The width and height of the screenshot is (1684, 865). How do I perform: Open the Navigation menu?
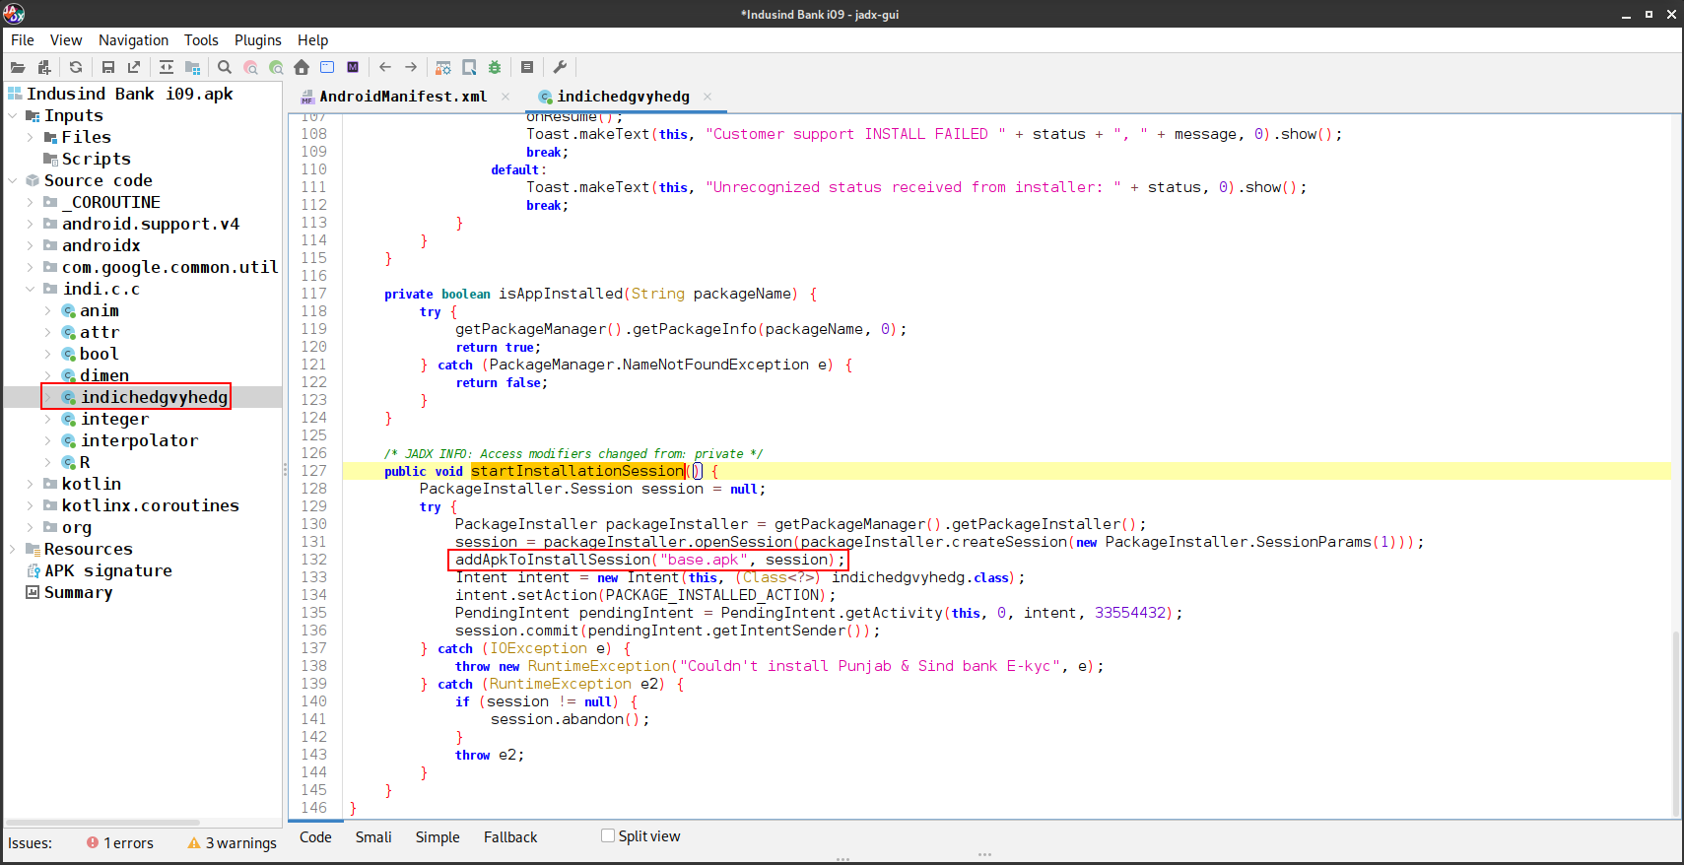(x=133, y=40)
